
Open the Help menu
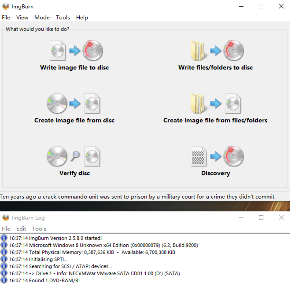coord(82,18)
